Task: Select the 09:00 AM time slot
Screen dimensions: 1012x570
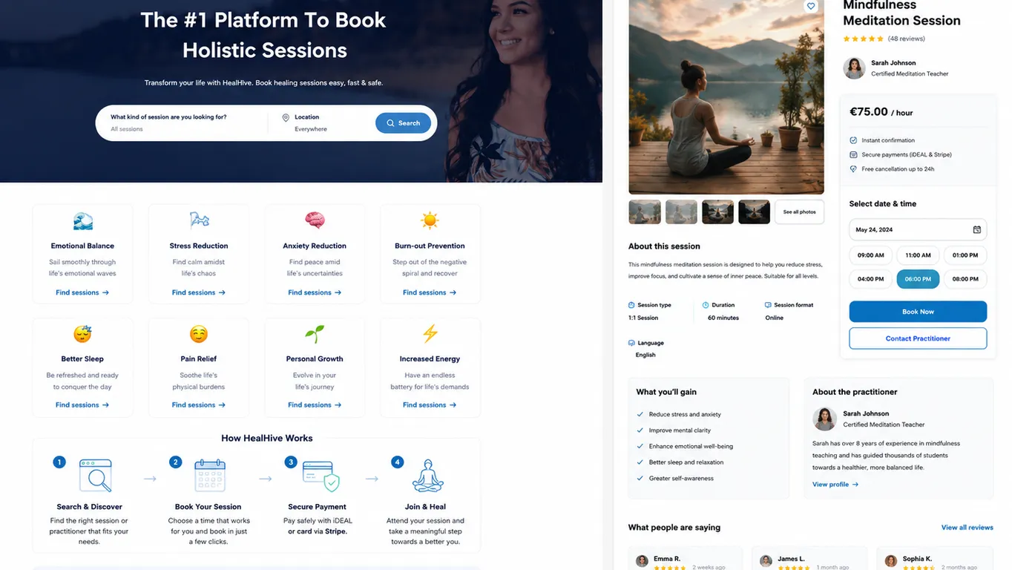Action: [870, 255]
